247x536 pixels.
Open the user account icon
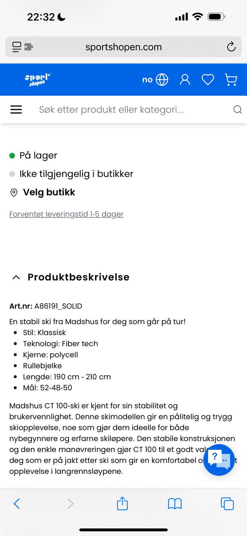185,80
